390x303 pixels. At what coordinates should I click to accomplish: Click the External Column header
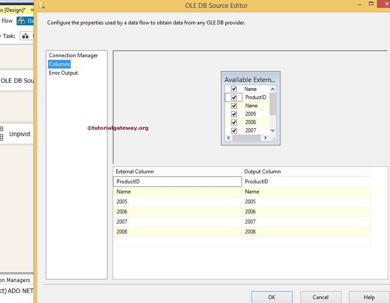point(177,172)
